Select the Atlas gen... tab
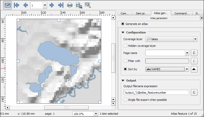Screen dimensions: 204x117 pyautogui.click(x=161, y=13)
